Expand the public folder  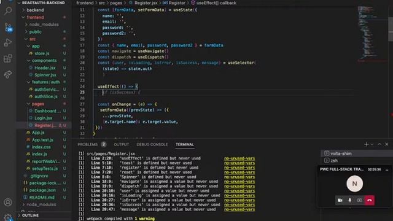coord(35,32)
